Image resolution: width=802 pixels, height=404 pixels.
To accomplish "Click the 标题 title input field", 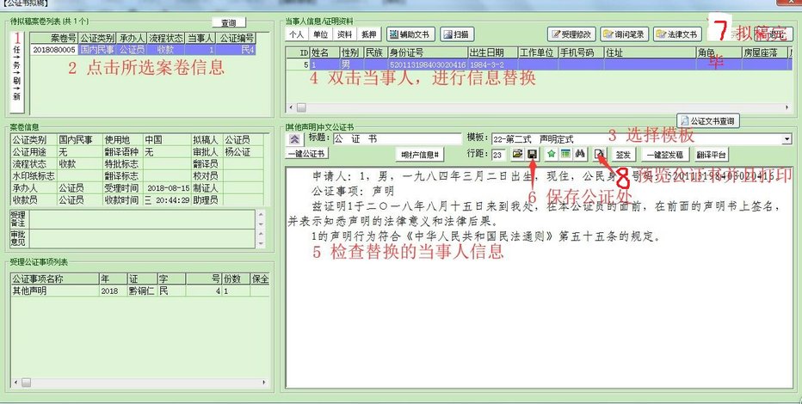I will (397, 139).
